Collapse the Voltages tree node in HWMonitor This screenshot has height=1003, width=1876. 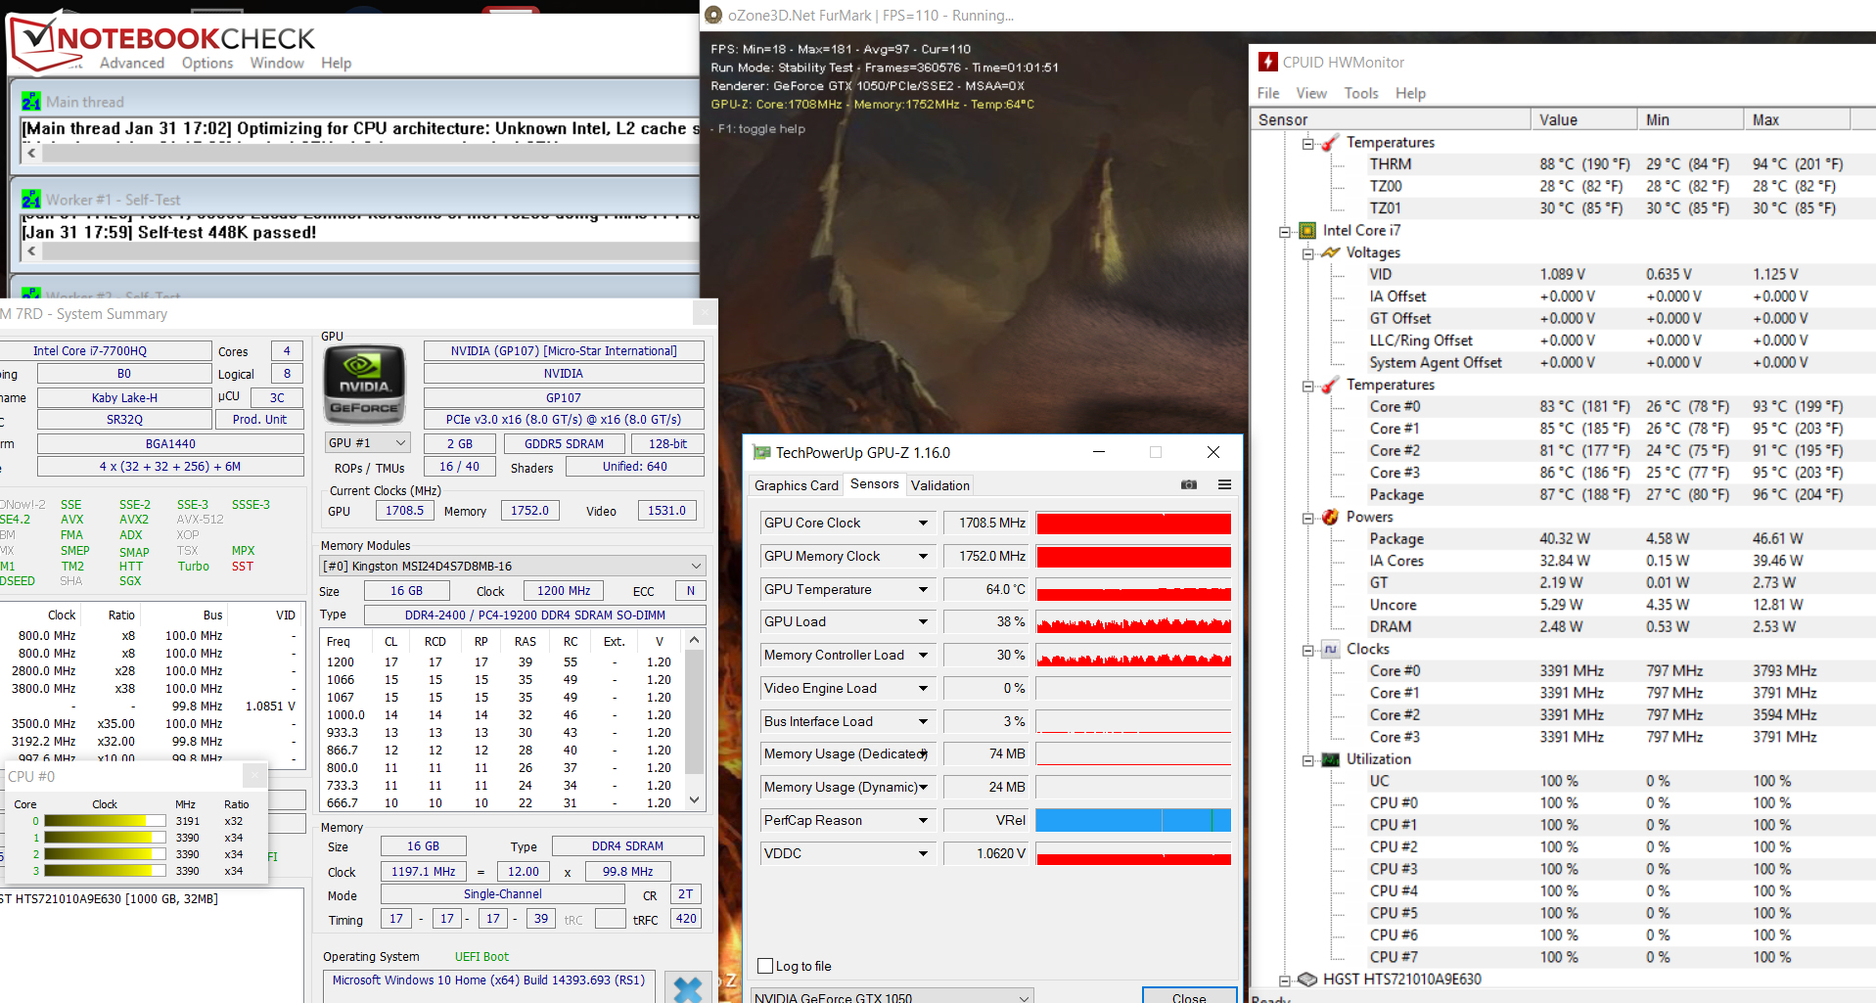point(1307,253)
